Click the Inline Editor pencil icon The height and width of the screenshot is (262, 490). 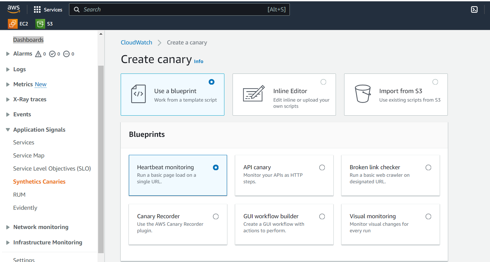[x=254, y=93]
